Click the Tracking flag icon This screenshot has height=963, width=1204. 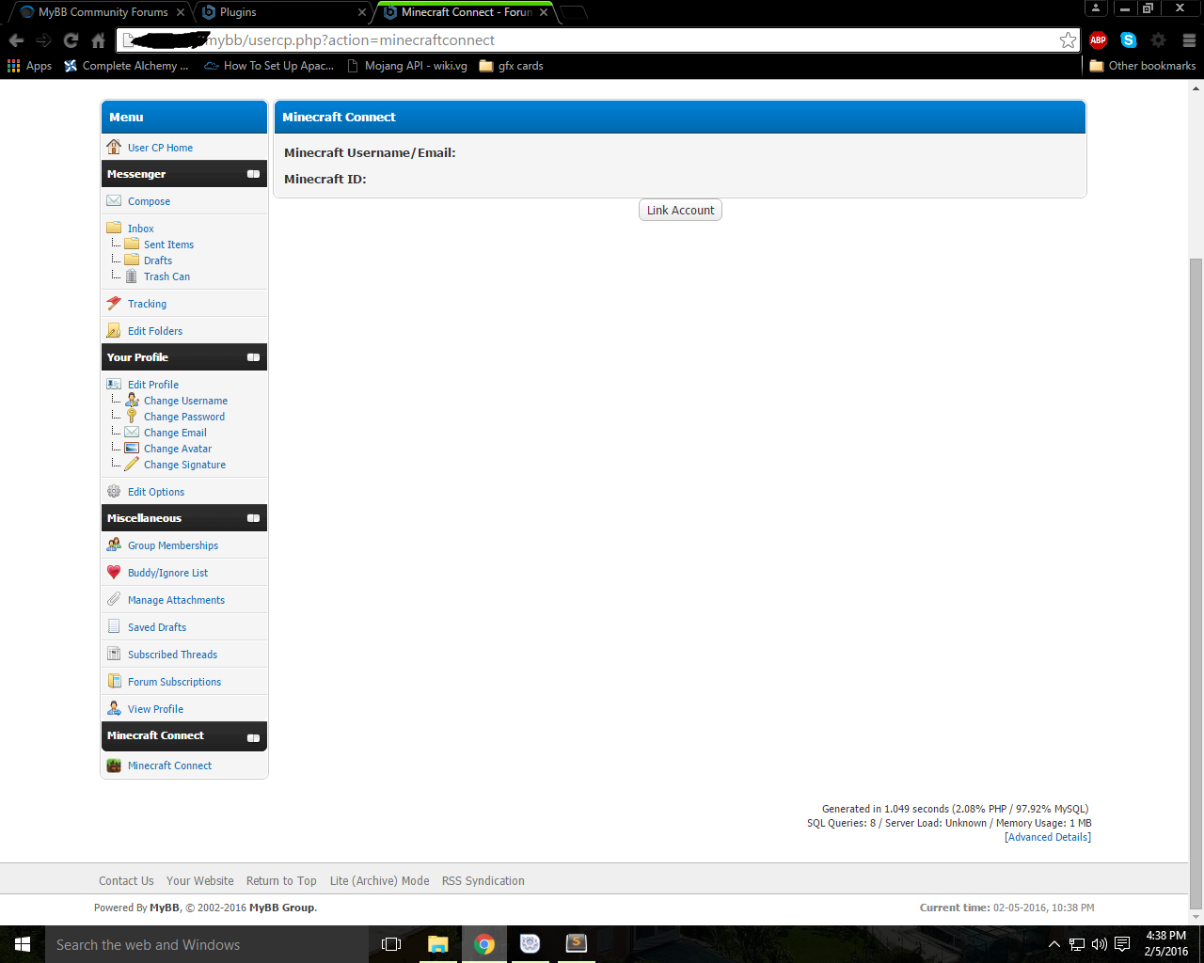point(114,303)
